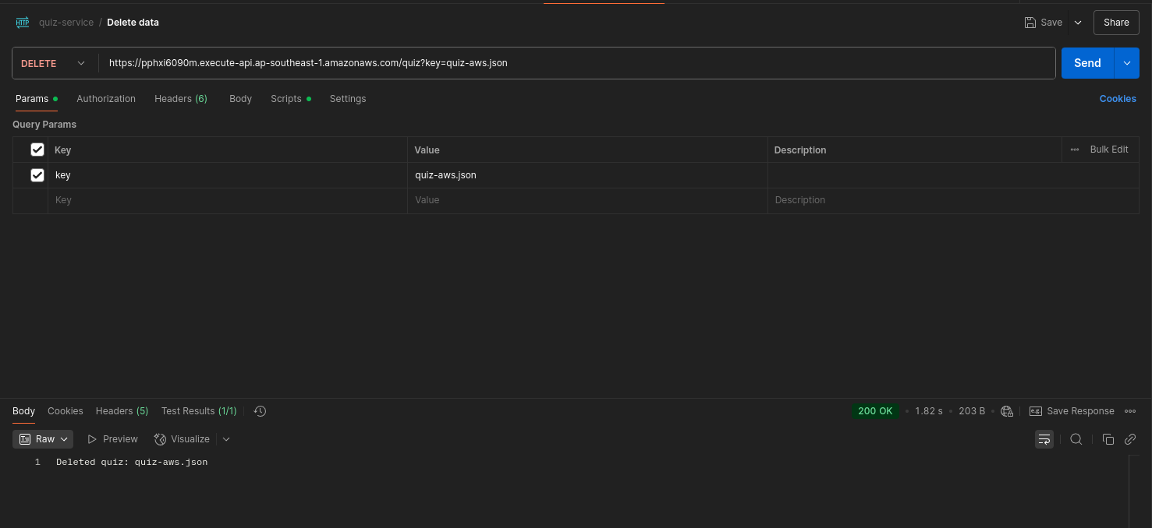1152x528 pixels.
Task: Search the response body with magnifier icon
Action: 1076,439
